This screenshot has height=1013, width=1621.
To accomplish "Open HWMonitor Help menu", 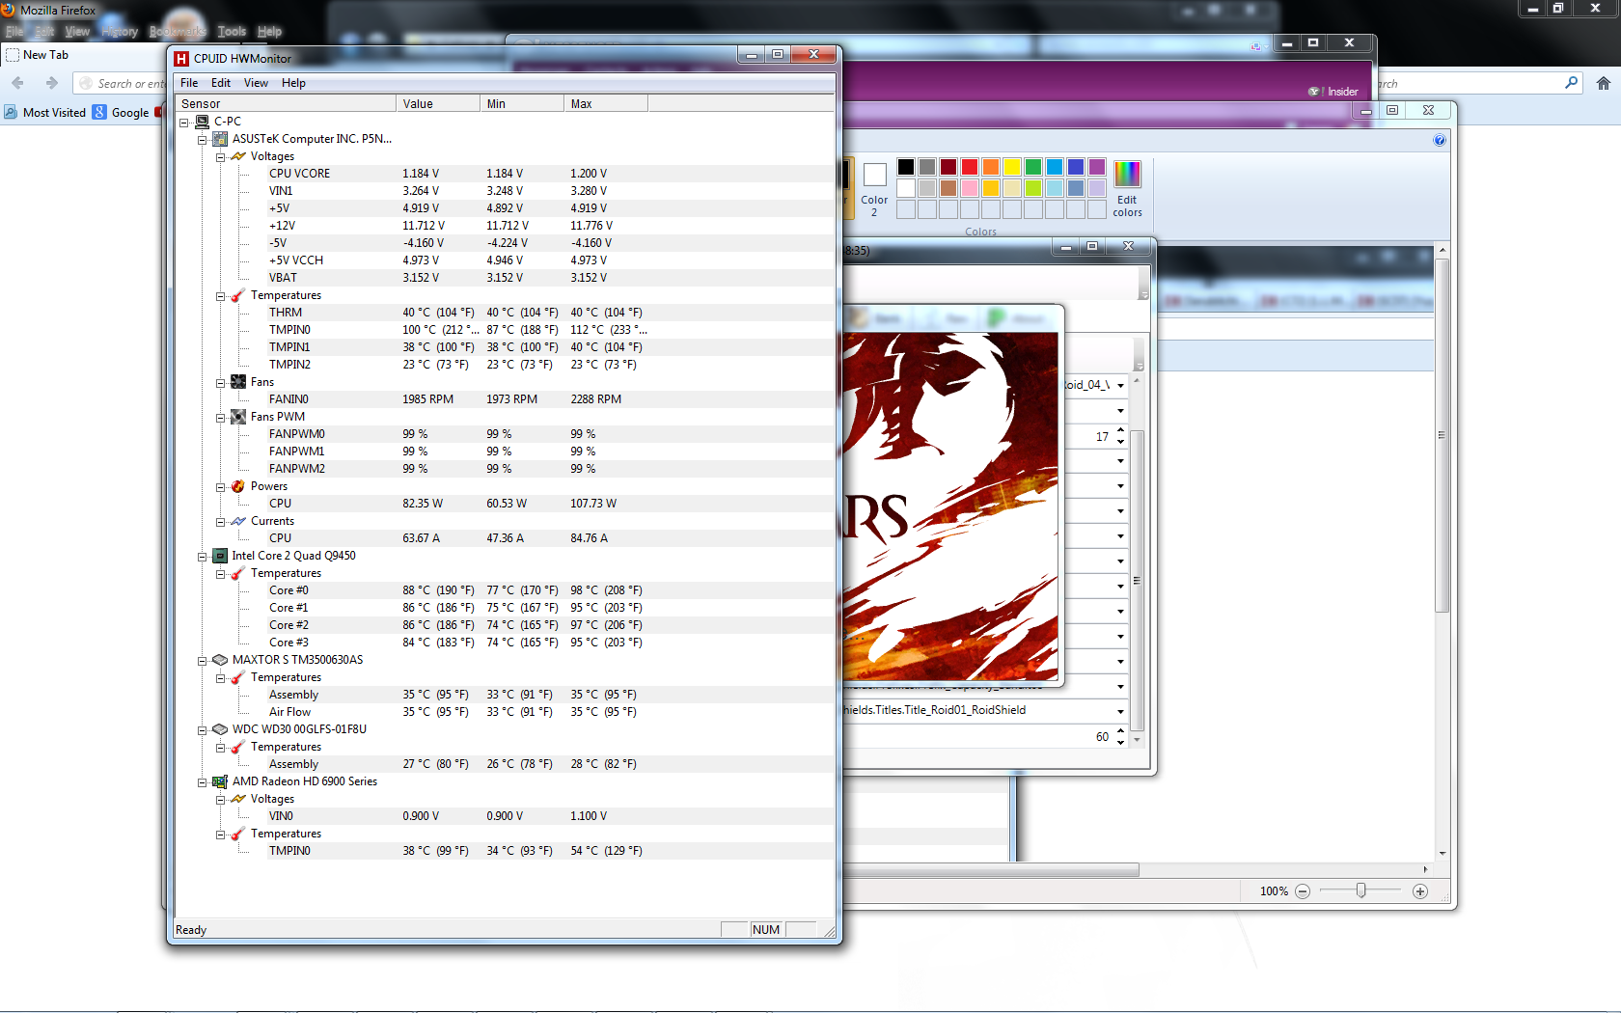I will pos(293,83).
